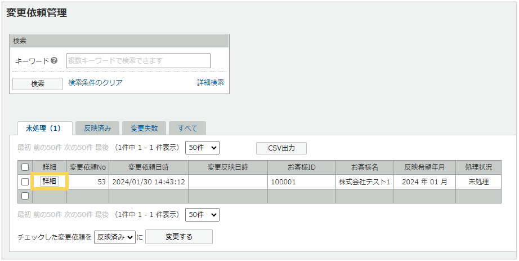Toggle the checkbox in the table footer row

coord(25,196)
